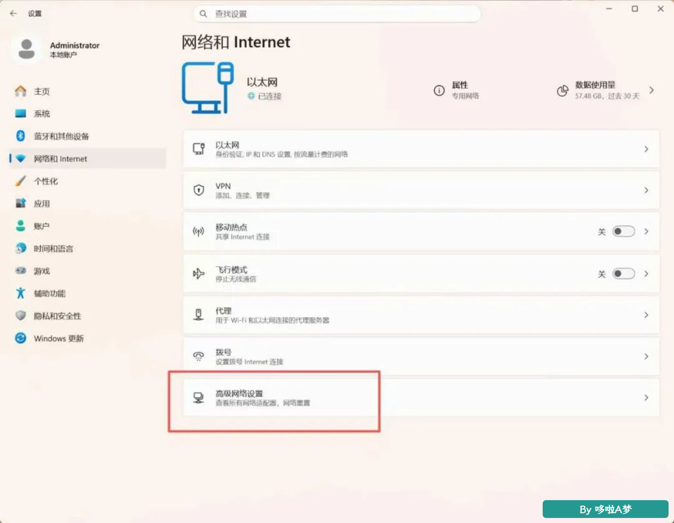Open 游戏 settings section
Screen dimensions: 674x523
pyautogui.click(x=88, y=271)
